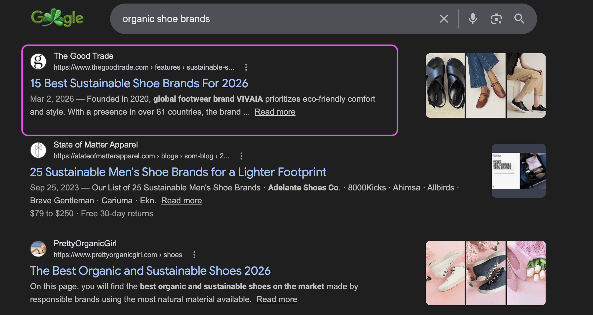The image size is (593, 315).
Task: Open more options for State of Matter result
Action: pos(241,156)
